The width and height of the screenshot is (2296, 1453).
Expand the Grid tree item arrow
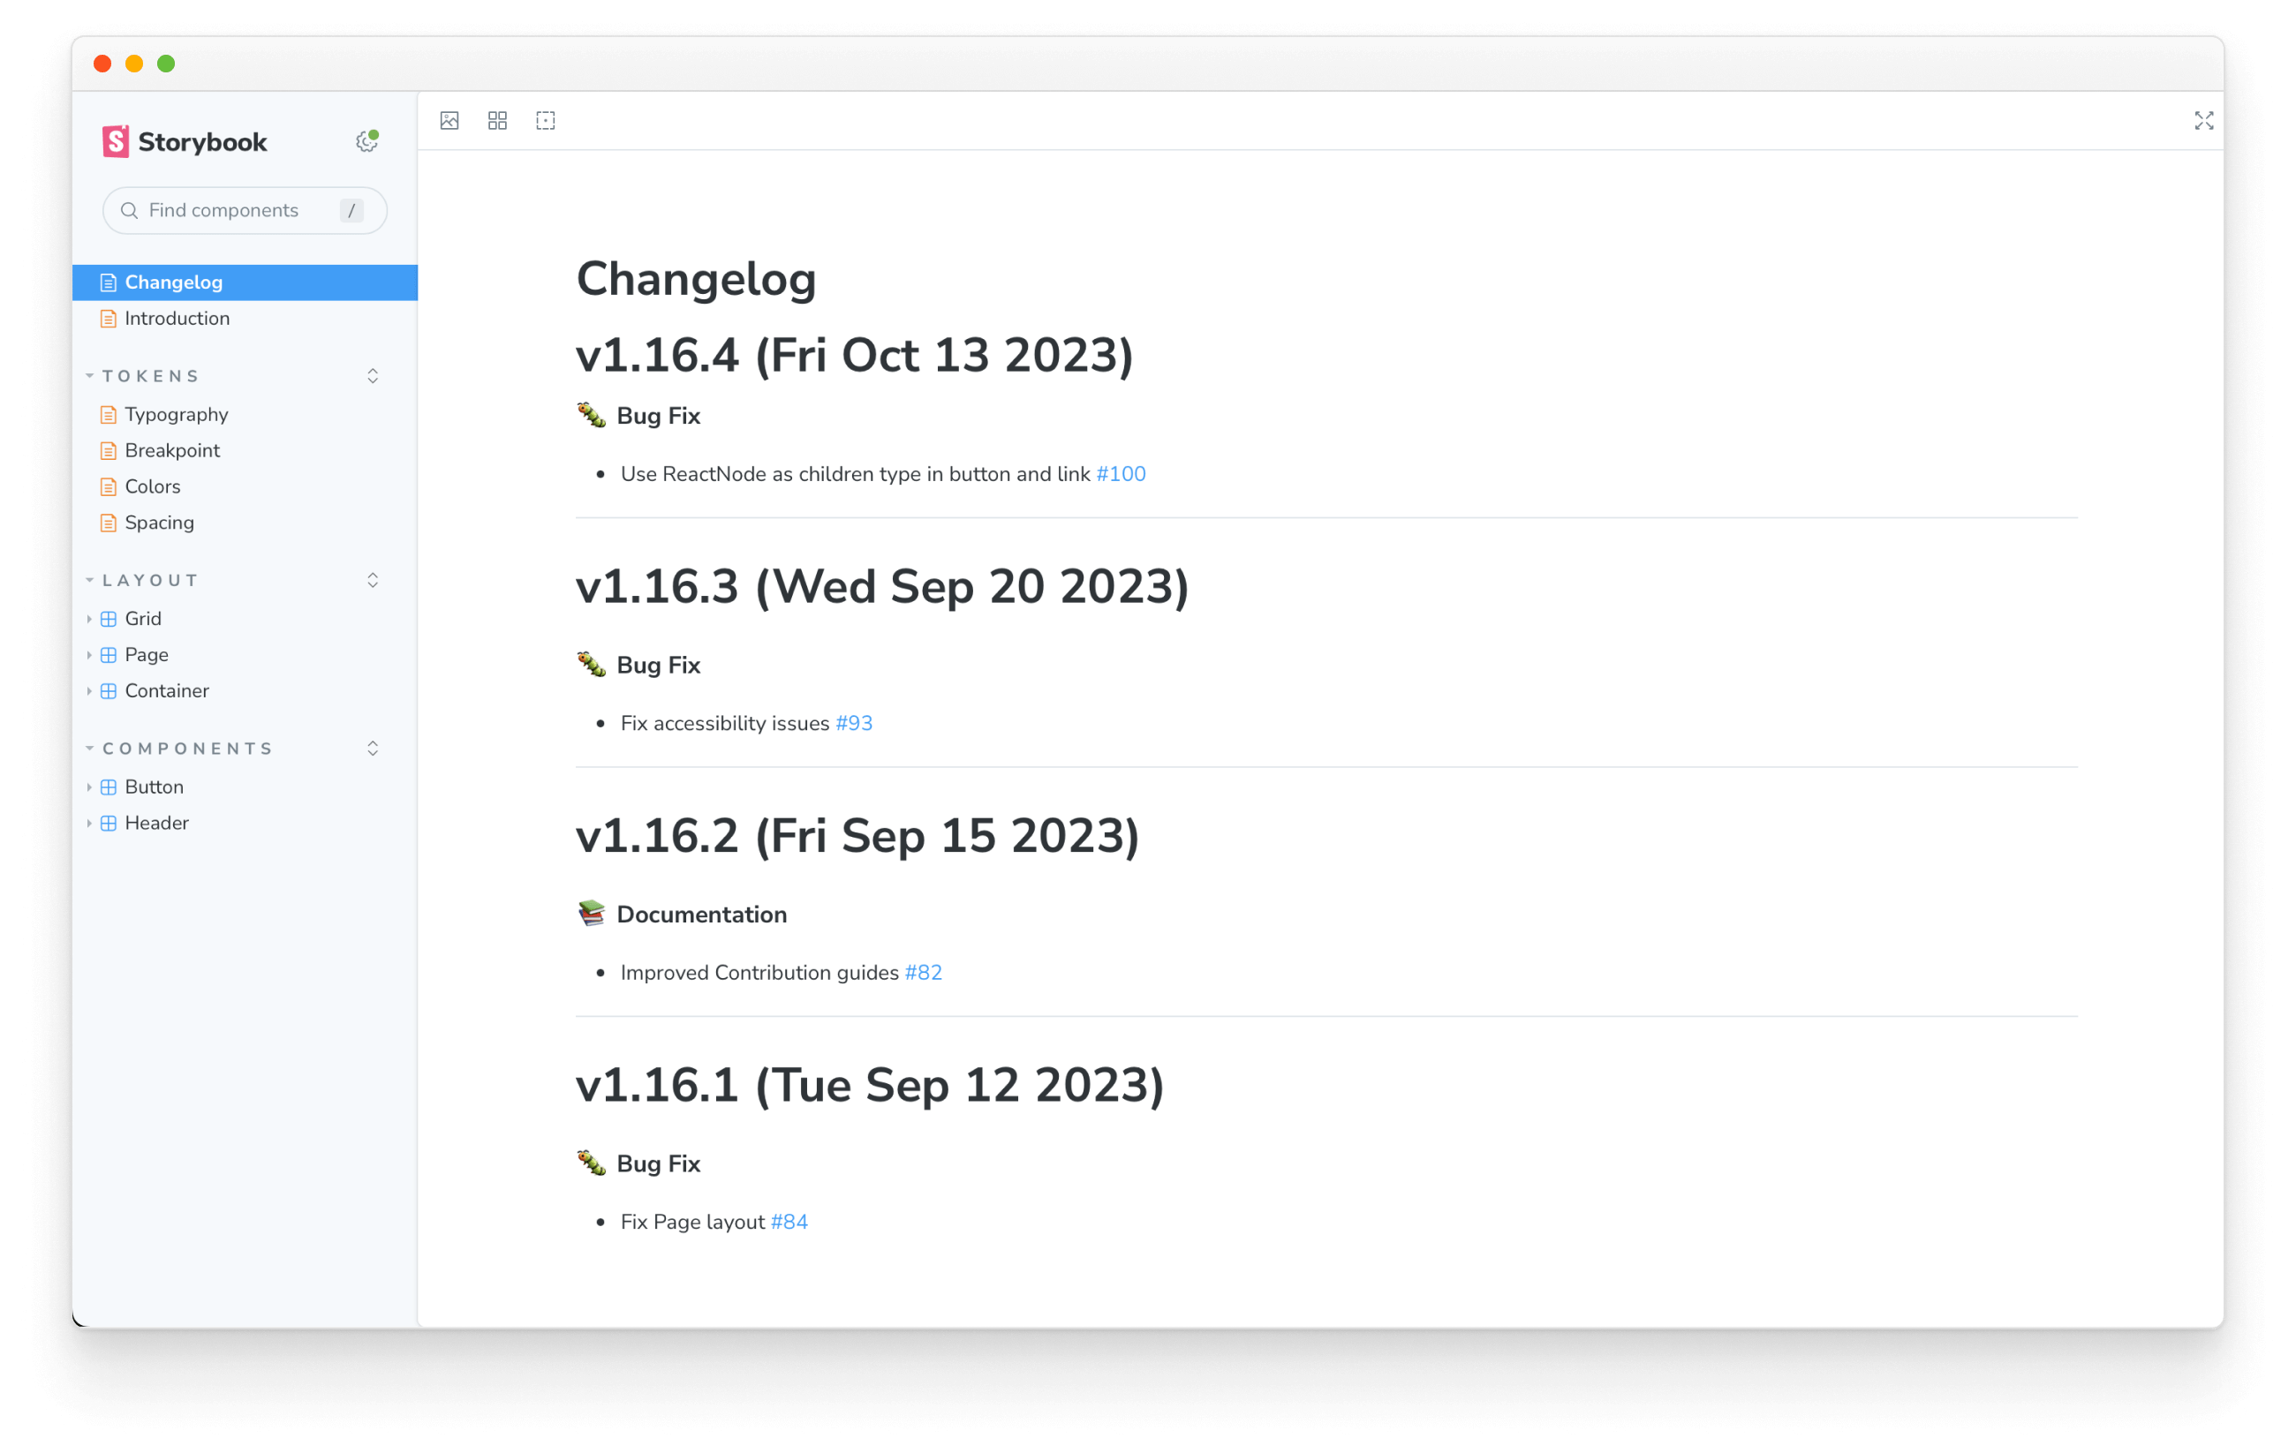89,620
